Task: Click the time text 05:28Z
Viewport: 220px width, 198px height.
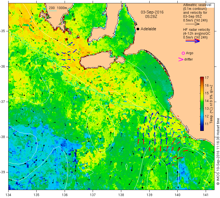Action: click(151, 16)
